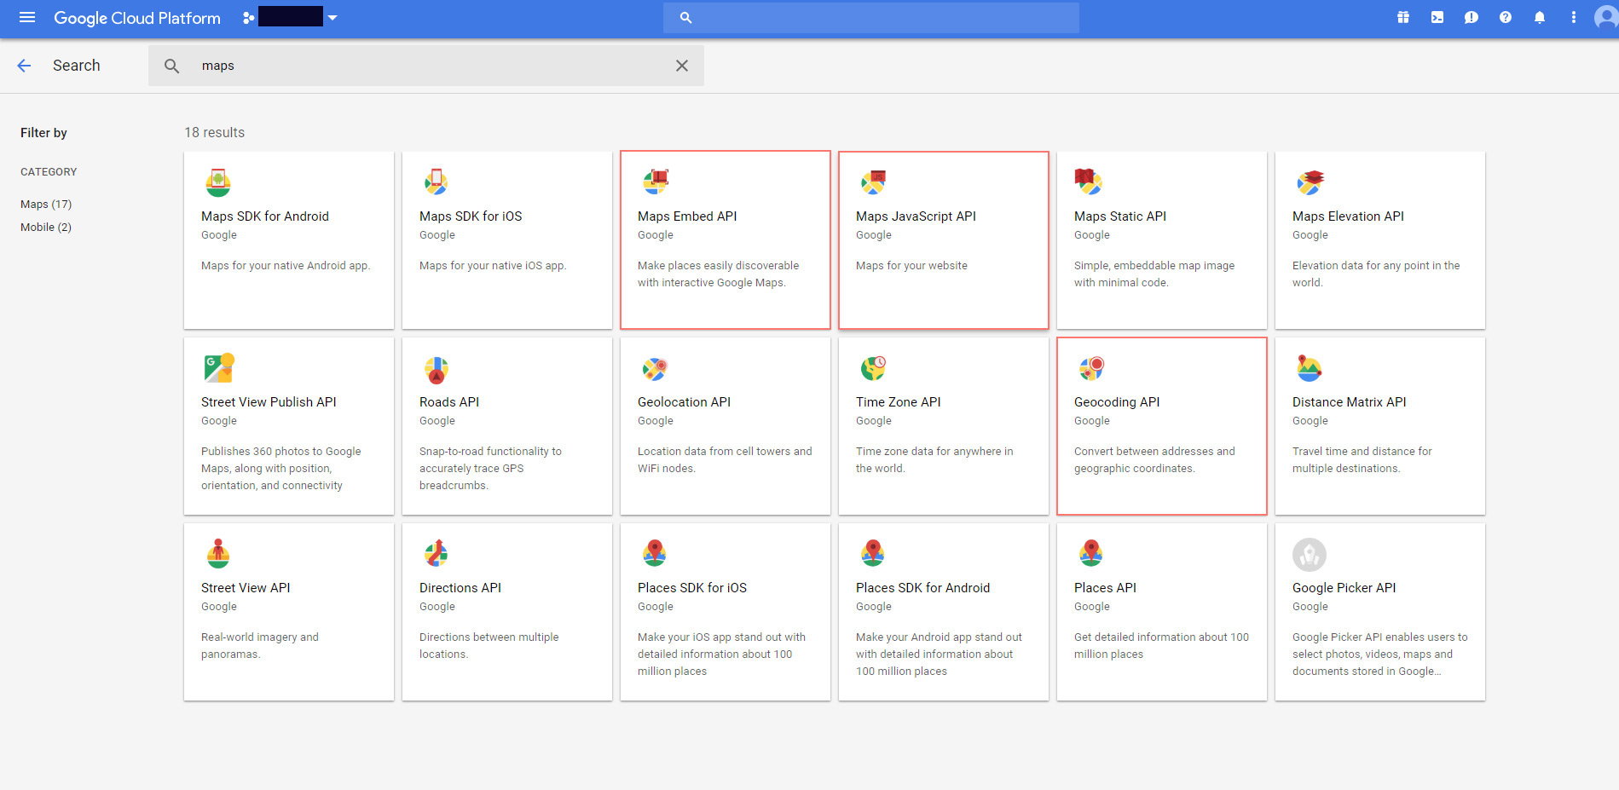Open Maps Elevation API title
1619x790 pixels.
[x=1348, y=216]
